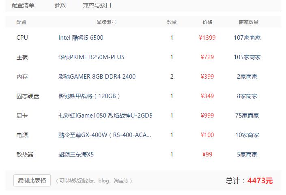Viewport: 286px width, 195px height.
Task: Click the ¥1399 CPU price
Action: click(x=207, y=38)
